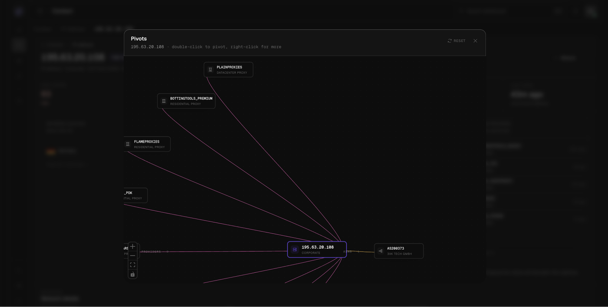This screenshot has height=307, width=608.
Task: Select the FLAMEPROXIES node label
Action: (147, 142)
